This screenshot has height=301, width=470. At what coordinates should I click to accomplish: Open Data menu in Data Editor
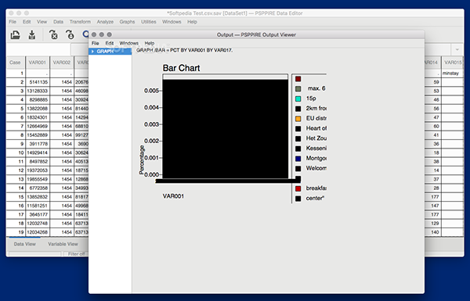click(x=58, y=22)
